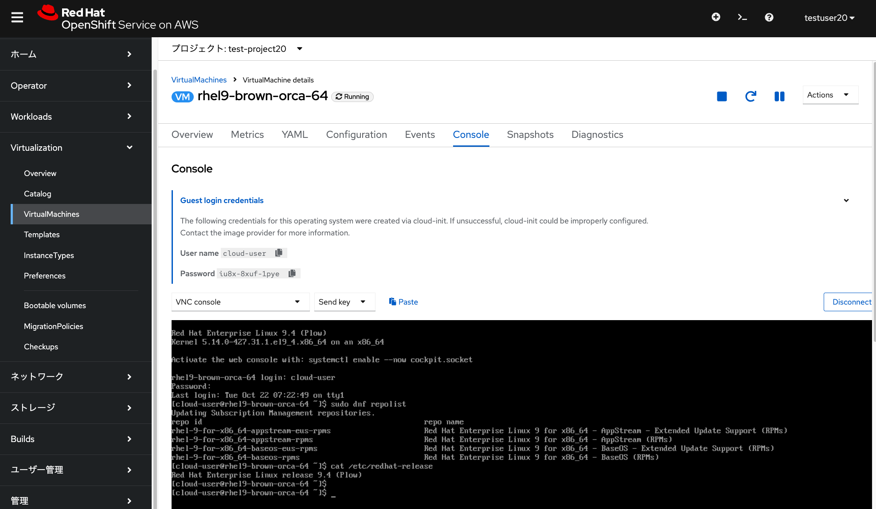Switch to the Overview tab

click(192, 135)
